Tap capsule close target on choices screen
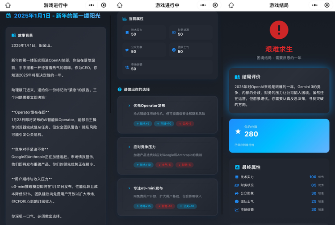335x225 pixels. 215,5
